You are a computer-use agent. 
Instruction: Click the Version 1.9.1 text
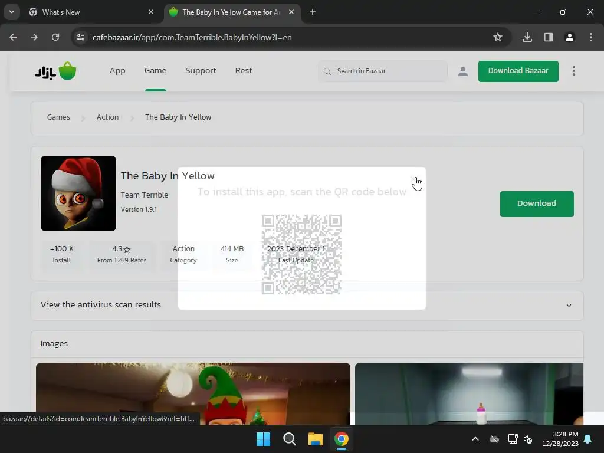point(139,209)
